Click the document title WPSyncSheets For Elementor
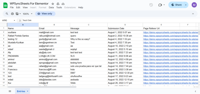The height and width of the screenshot is (94, 200). (x=29, y=4)
